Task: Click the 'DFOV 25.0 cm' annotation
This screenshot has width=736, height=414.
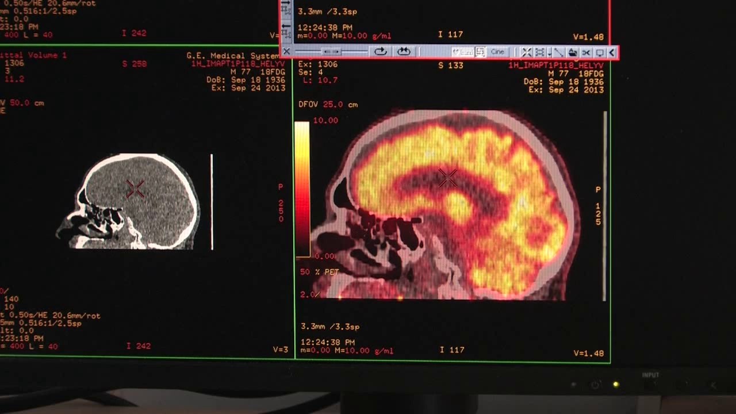Action: pyautogui.click(x=328, y=105)
